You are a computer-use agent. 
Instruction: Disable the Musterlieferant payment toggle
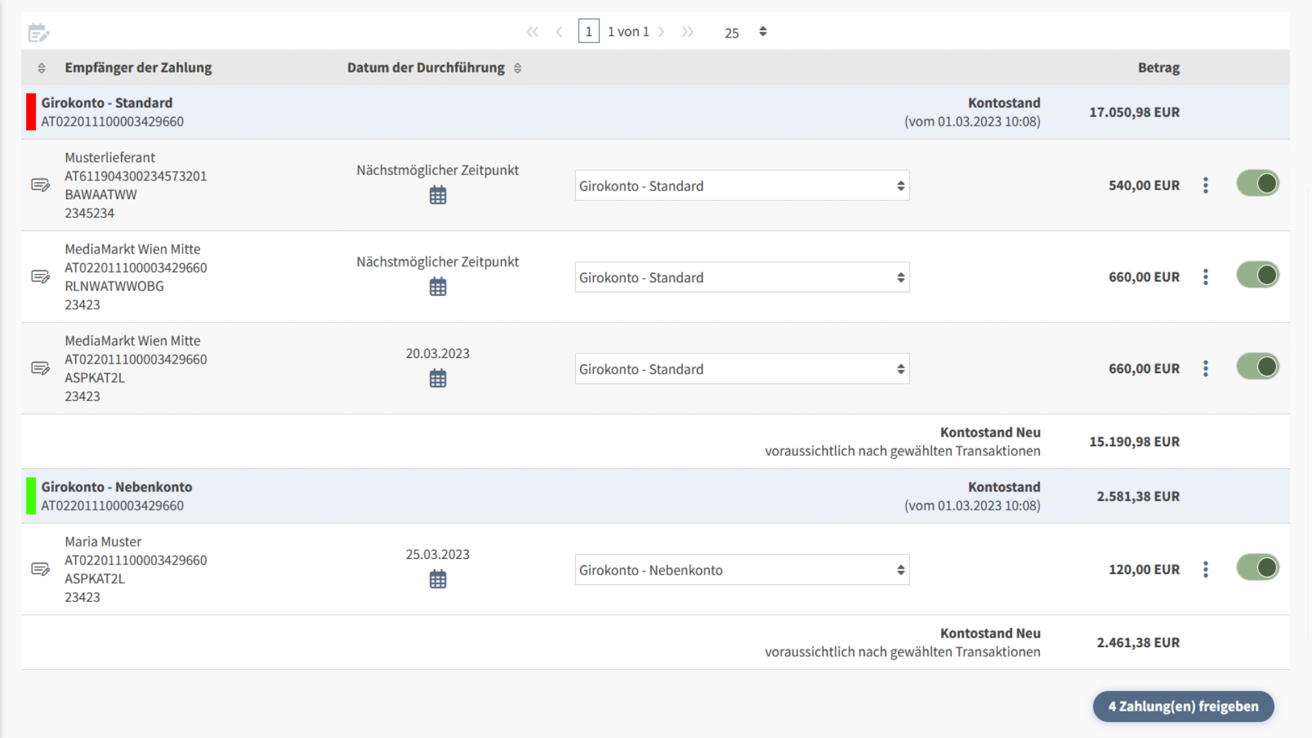click(1257, 183)
